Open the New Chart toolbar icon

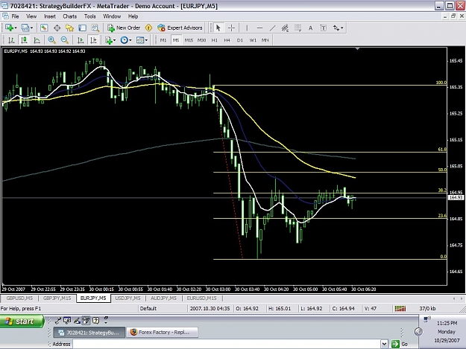(x=9, y=28)
